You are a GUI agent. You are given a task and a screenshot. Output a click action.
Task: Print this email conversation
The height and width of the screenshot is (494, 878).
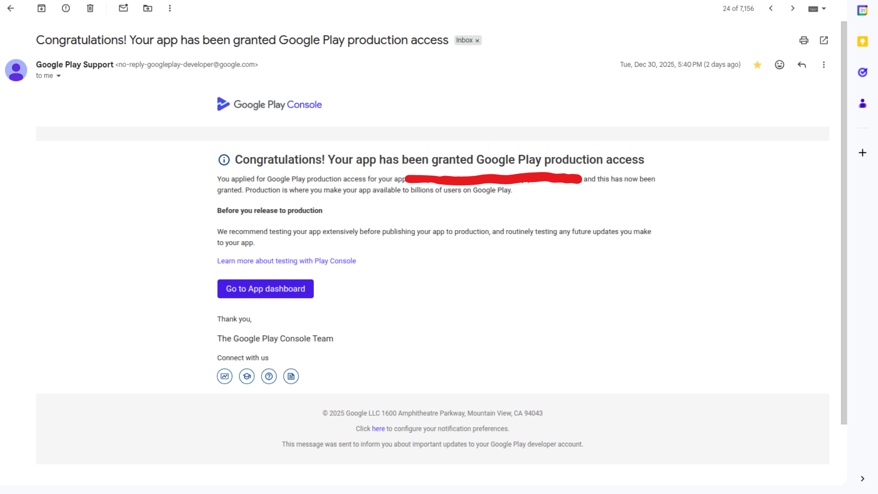point(803,40)
